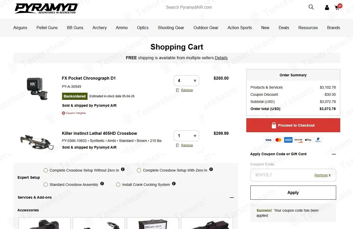Viewport: 353px width, 229px height.
Task: Click the FX Pocket Chronograph thumbnail
Action: point(37,89)
